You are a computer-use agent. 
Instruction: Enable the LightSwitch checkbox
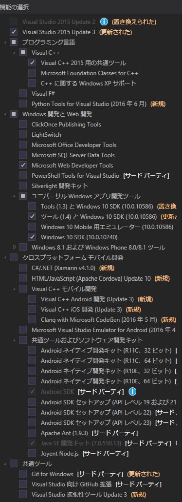pyautogui.click(x=23, y=134)
